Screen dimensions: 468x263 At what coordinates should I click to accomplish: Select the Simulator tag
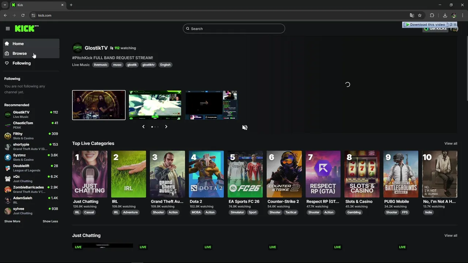tap(237, 212)
